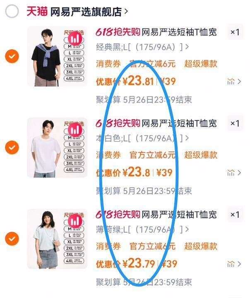Uncheck the 薄荷绿 mint green T-shirt item
This screenshot has width=250, height=298.
tap(12, 238)
